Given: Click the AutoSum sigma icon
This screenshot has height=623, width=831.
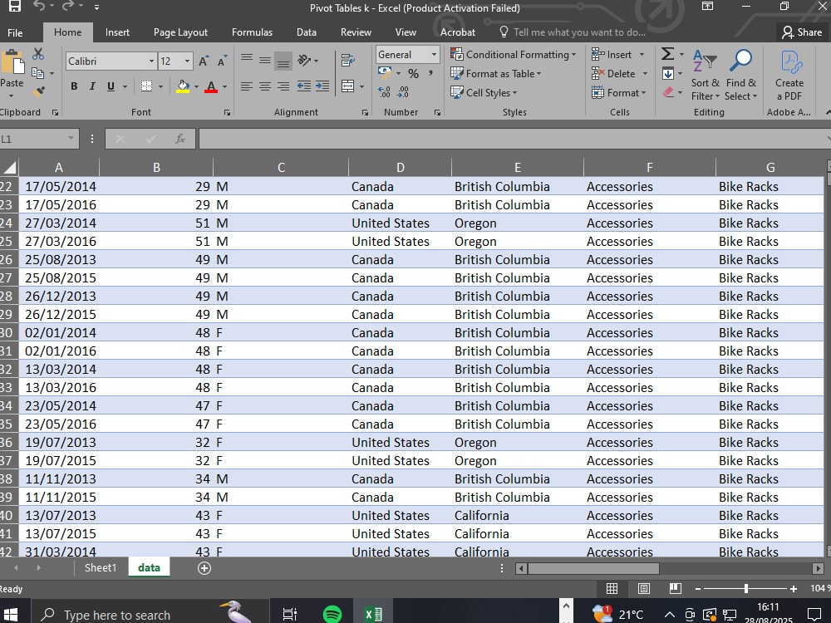Looking at the screenshot, I should coord(668,54).
